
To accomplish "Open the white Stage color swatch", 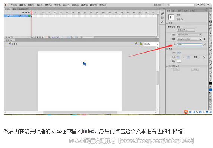I will point(179,62).
